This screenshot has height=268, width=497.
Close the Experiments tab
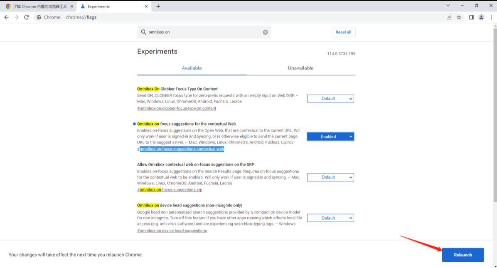click(x=146, y=6)
